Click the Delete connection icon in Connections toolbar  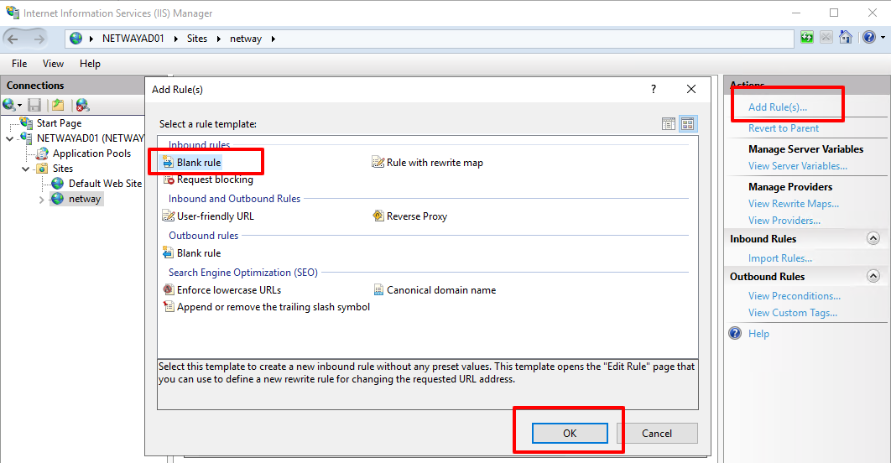82,105
